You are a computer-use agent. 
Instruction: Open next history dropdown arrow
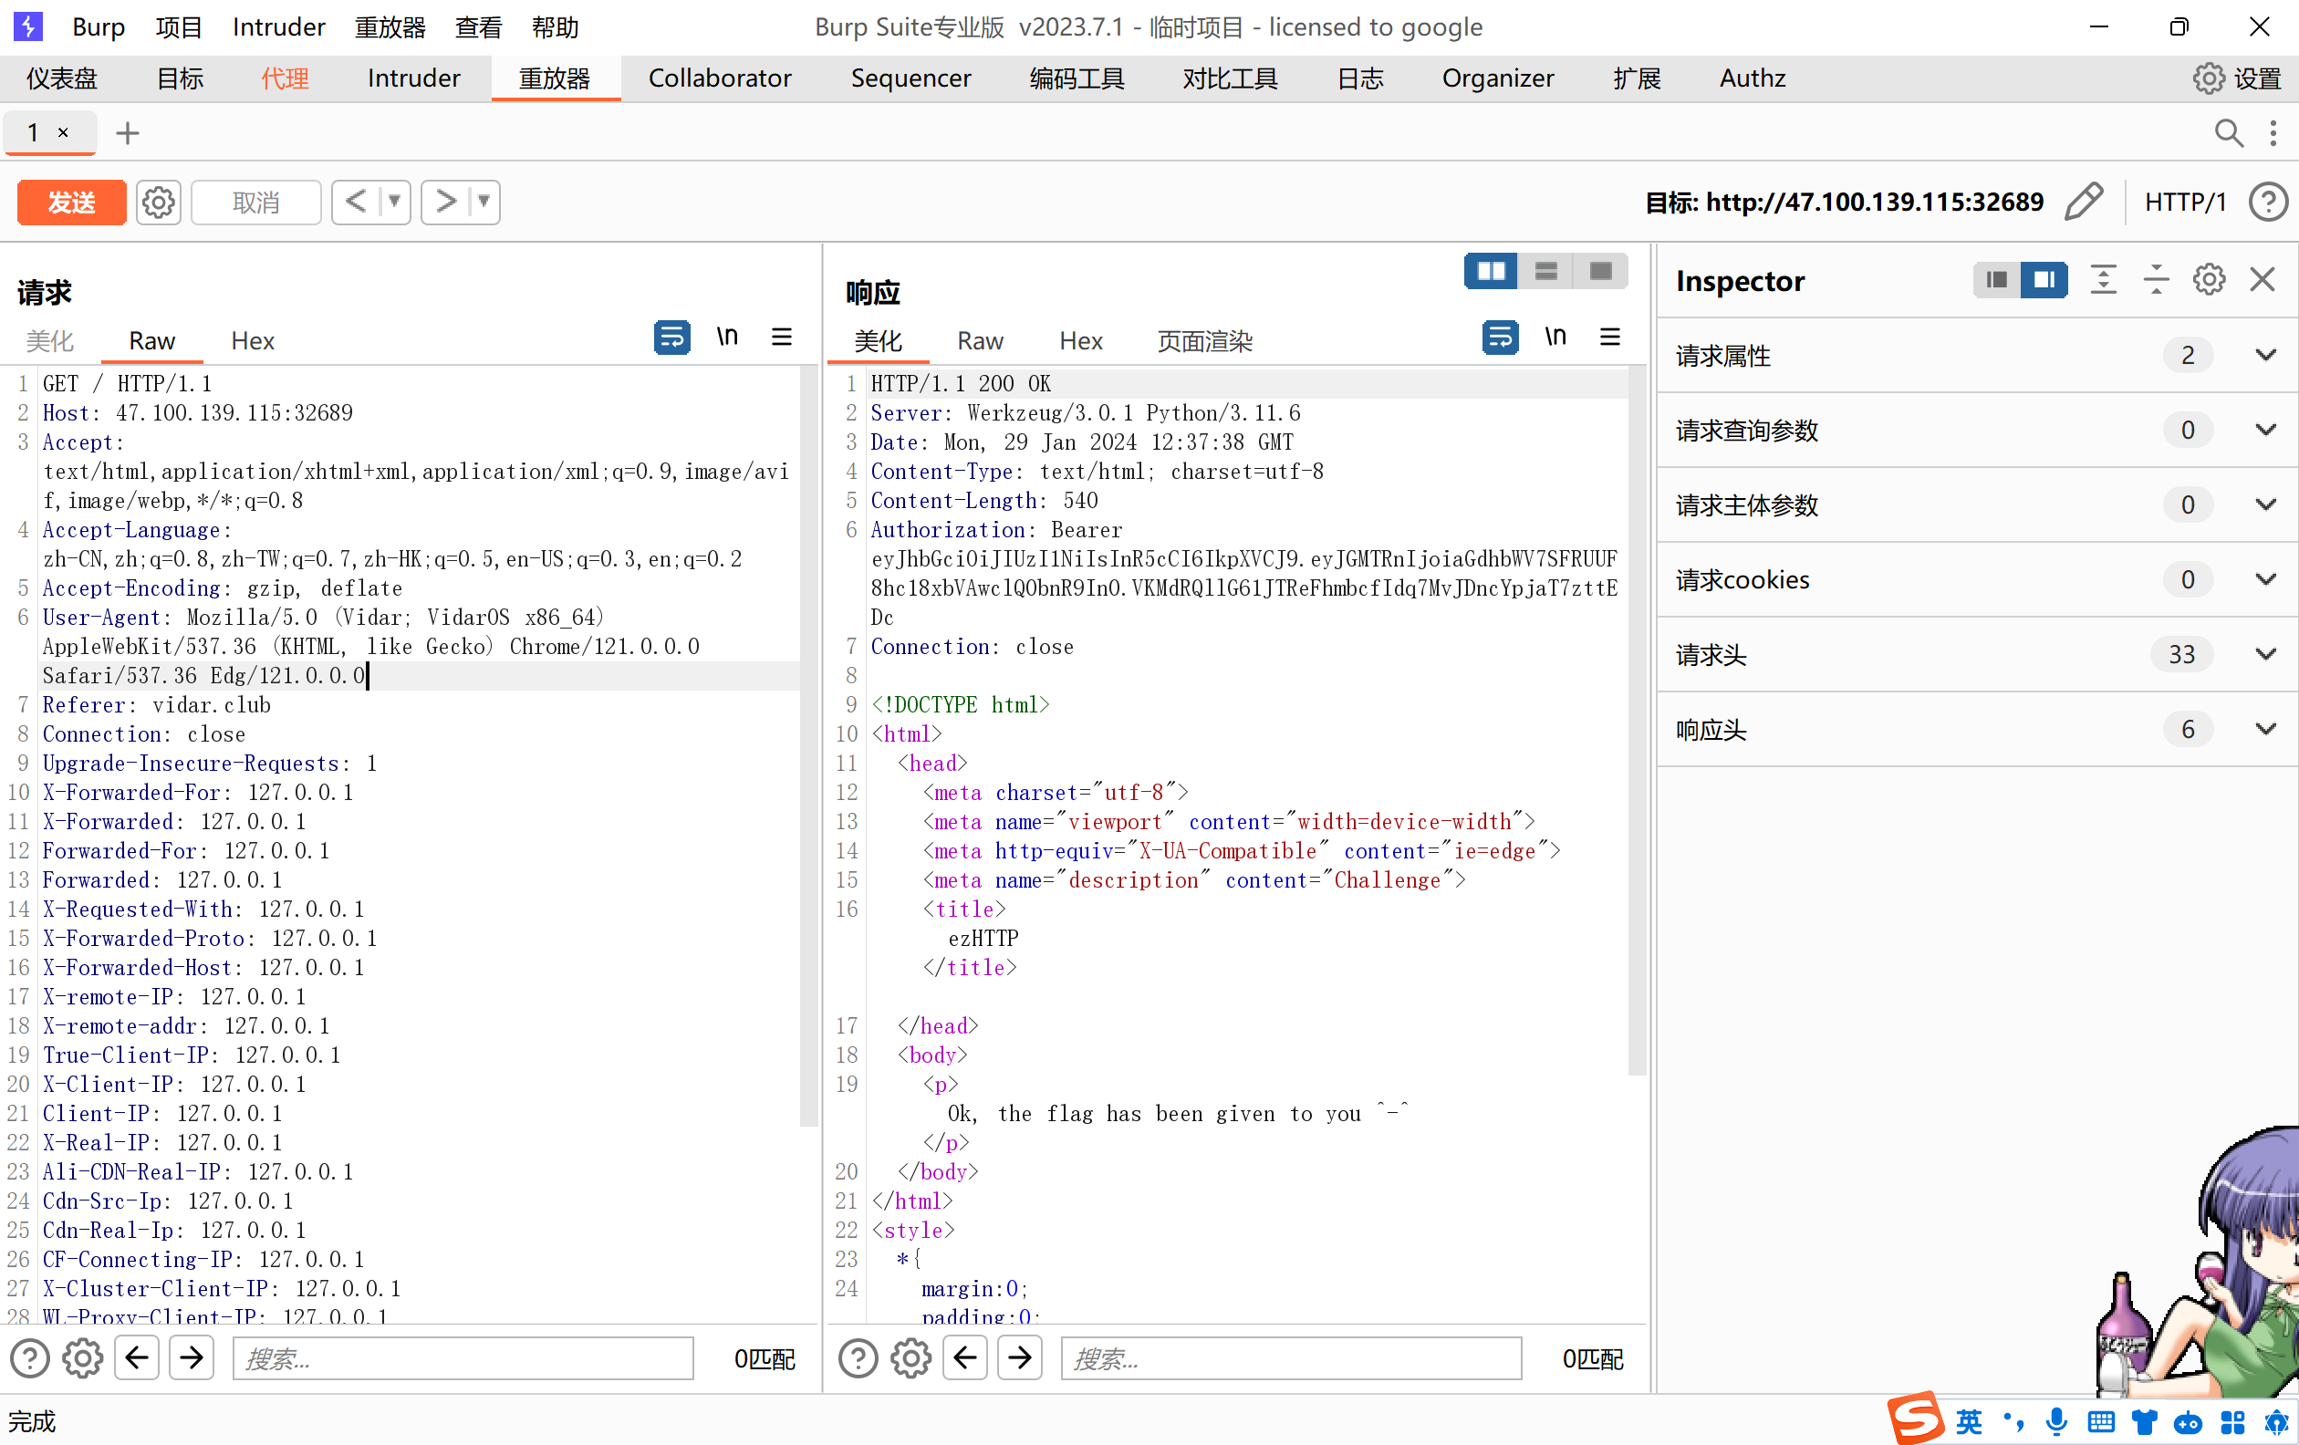tap(484, 202)
